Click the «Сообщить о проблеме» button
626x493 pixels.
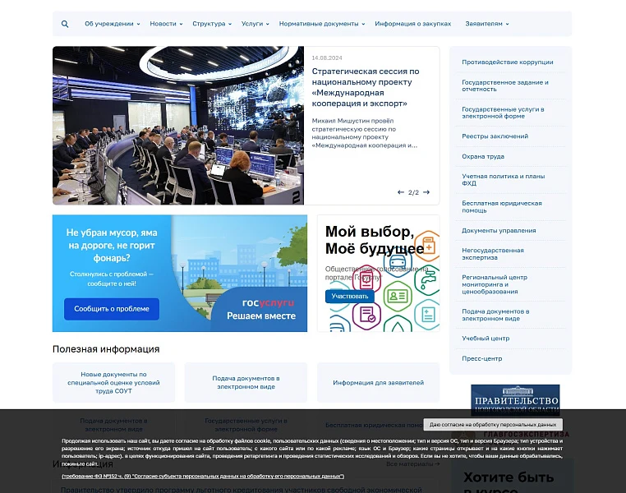click(x=112, y=309)
